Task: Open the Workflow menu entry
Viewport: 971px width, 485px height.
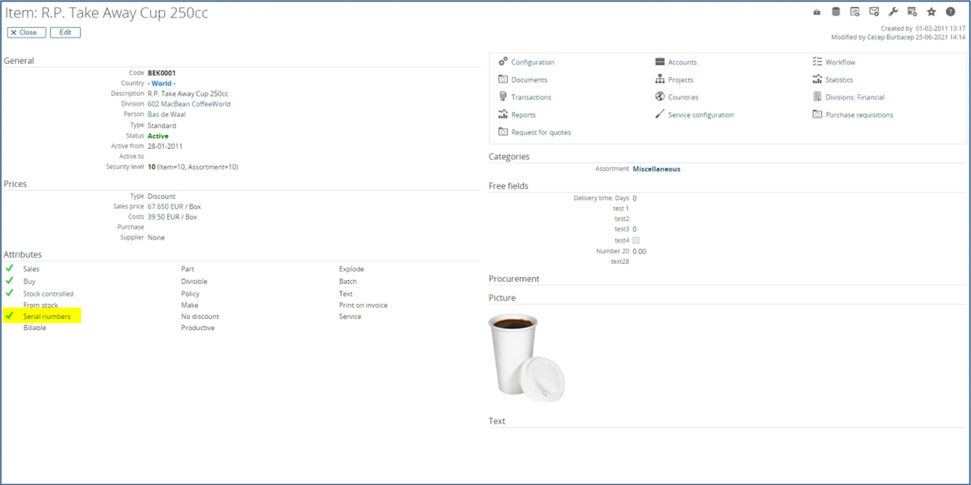Action: point(840,62)
